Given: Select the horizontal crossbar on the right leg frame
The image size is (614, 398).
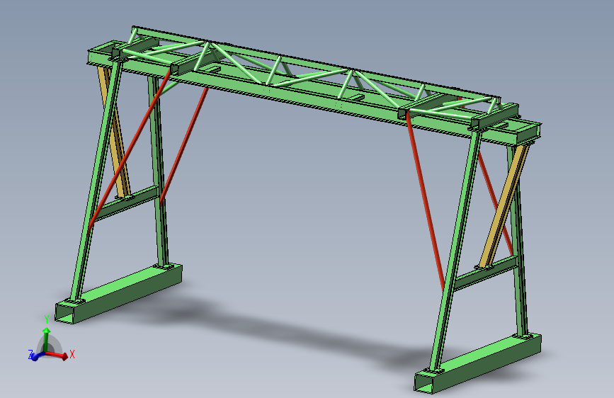Looking at the screenshot, I should tap(485, 273).
